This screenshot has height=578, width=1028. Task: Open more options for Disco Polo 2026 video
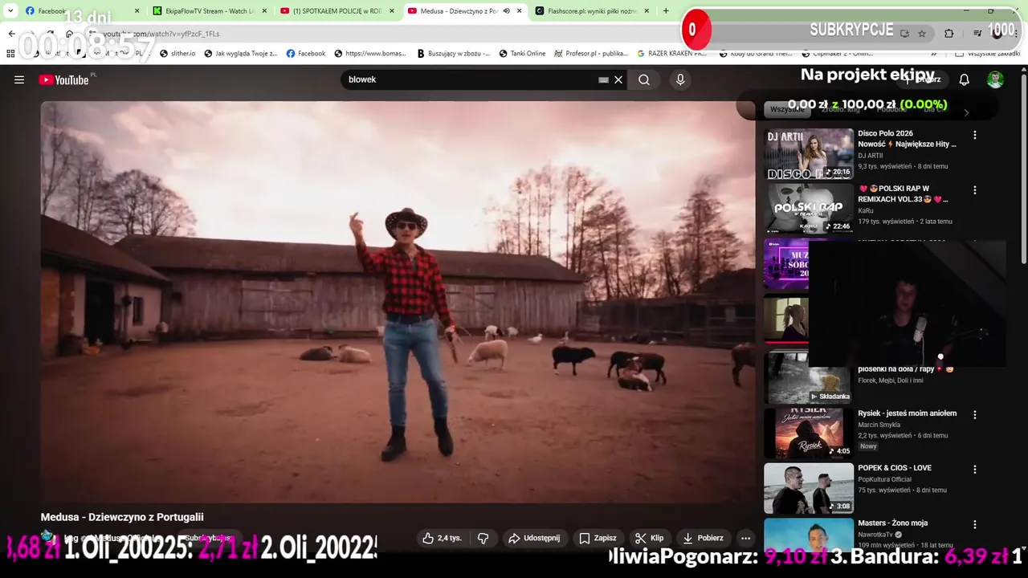[975, 136]
